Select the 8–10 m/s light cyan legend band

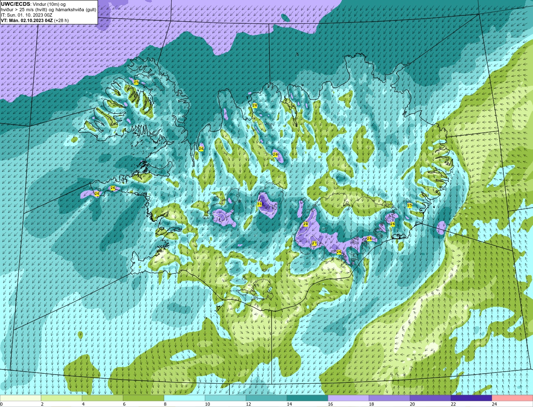click(x=184, y=398)
